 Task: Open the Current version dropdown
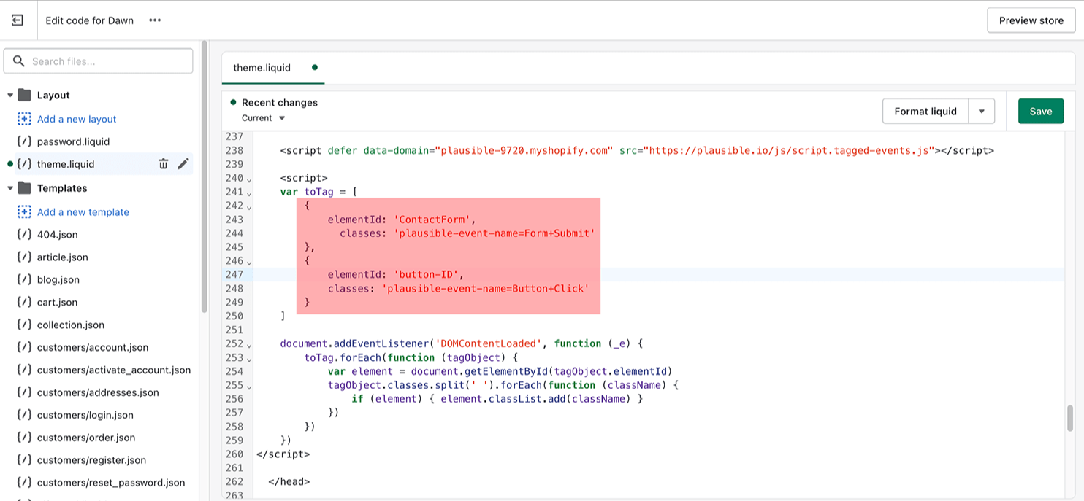(x=264, y=118)
